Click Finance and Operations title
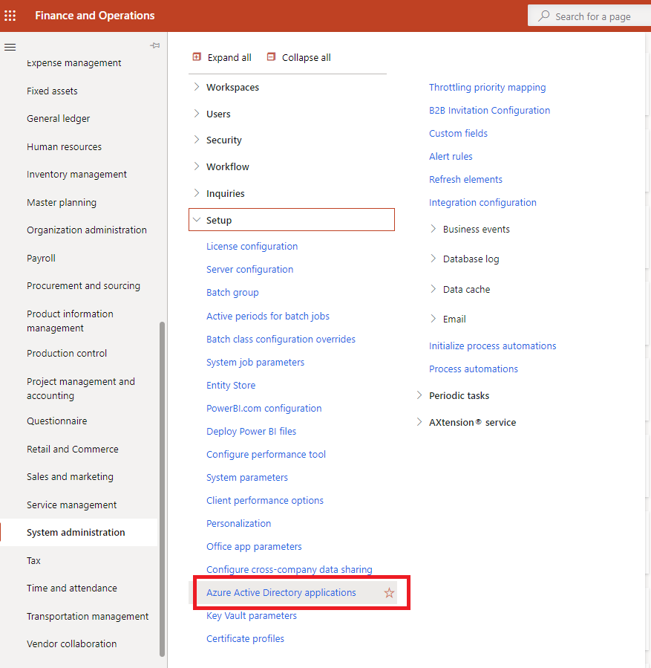This screenshot has width=651, height=668. click(95, 16)
